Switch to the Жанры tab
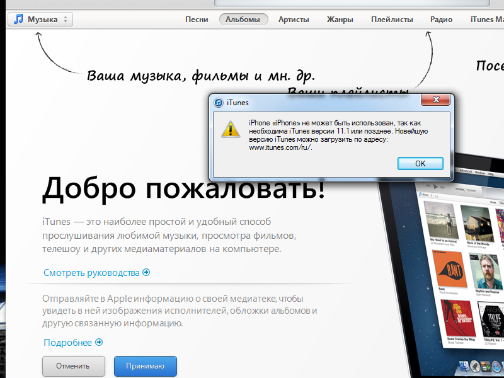This screenshot has height=378, width=504. tap(340, 20)
